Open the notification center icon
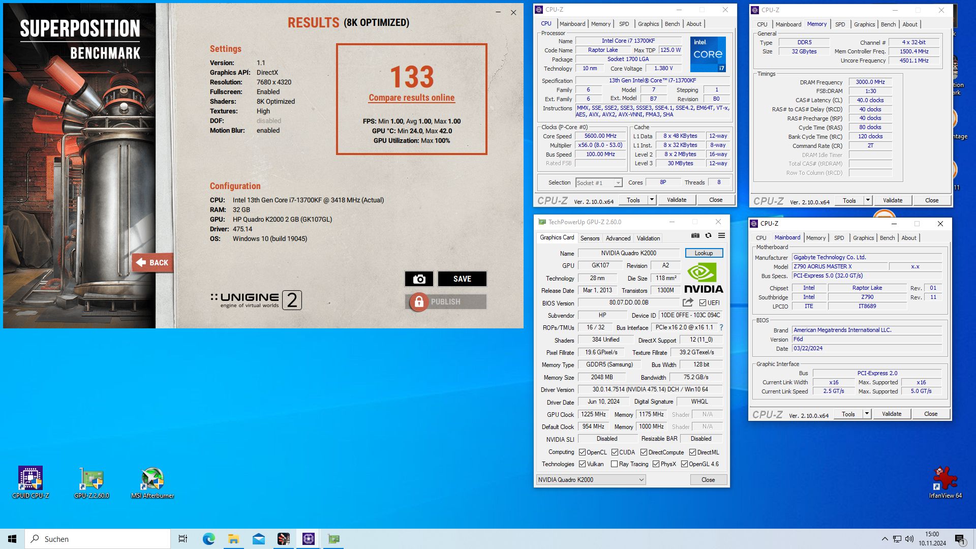This screenshot has height=549, width=976. point(959,539)
